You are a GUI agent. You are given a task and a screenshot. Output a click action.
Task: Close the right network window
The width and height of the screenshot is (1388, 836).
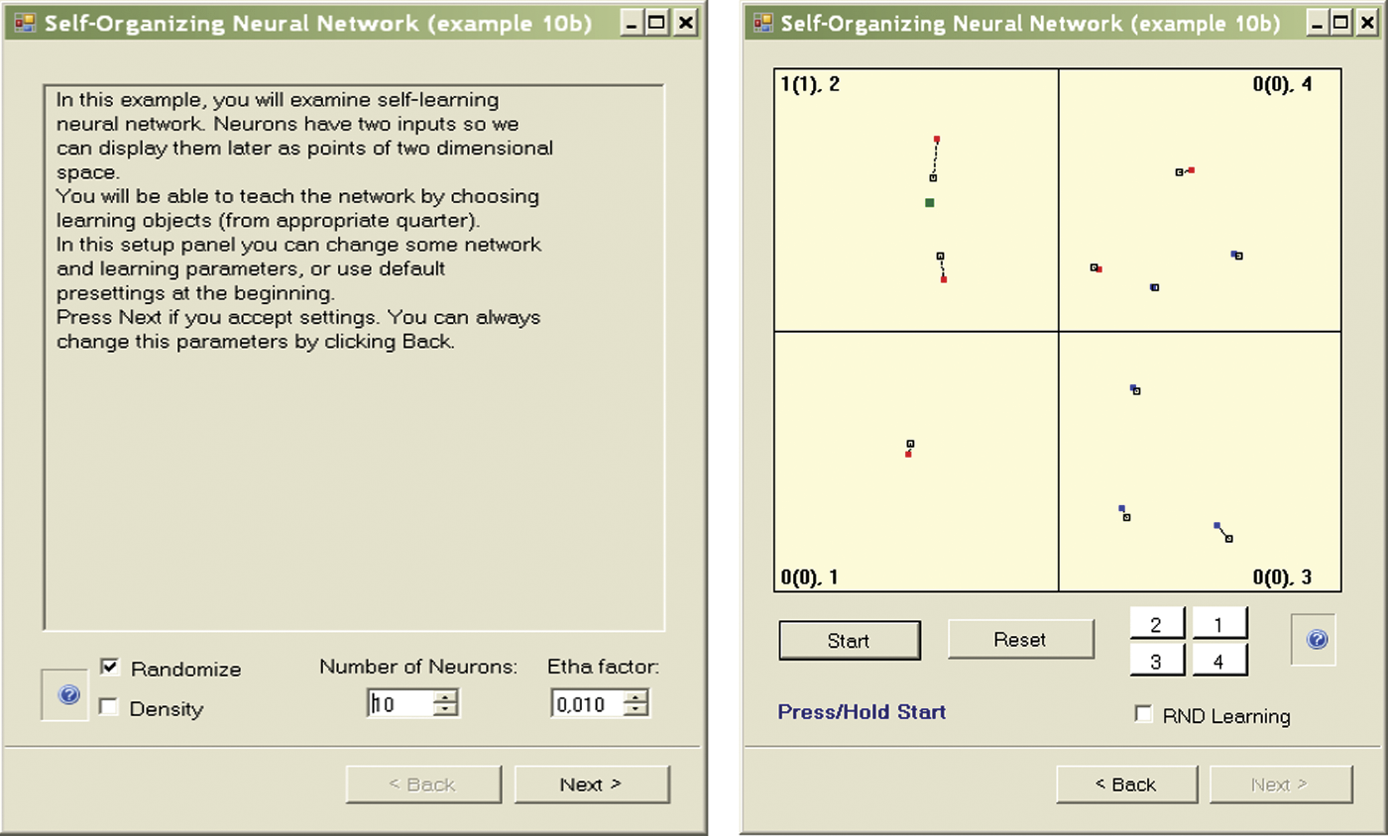tap(1368, 25)
